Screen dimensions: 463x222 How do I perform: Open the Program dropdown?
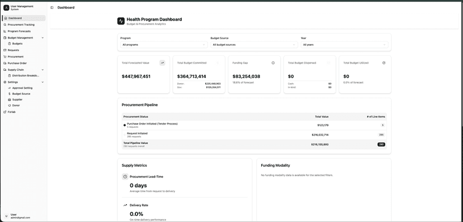pyautogui.click(x=164, y=45)
